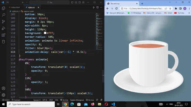Open the VS Code hamburger menu
The image size is (191, 107).
8,2
